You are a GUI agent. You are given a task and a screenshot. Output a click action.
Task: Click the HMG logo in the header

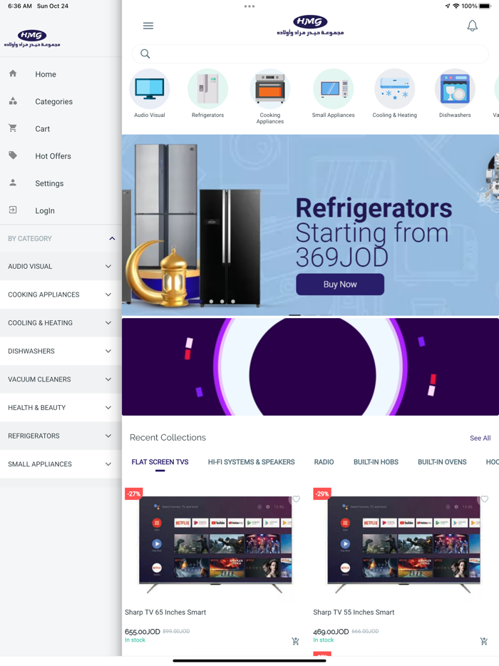[310, 26]
